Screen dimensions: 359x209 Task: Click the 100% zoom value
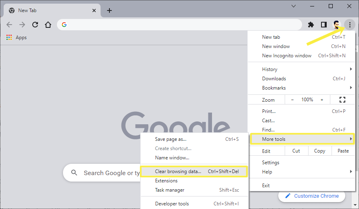click(307, 100)
